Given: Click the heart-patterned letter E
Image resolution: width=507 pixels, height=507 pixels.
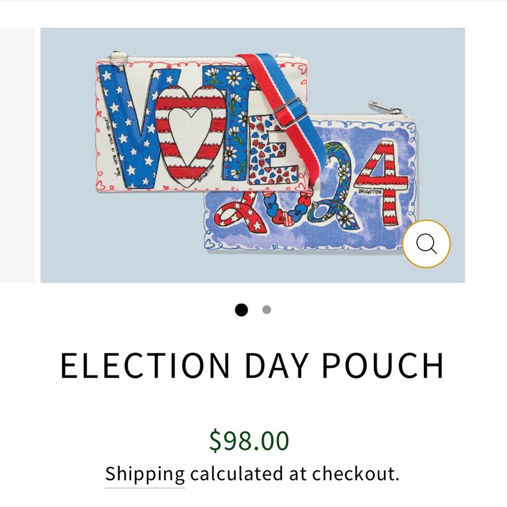Looking at the screenshot, I should click(272, 149).
